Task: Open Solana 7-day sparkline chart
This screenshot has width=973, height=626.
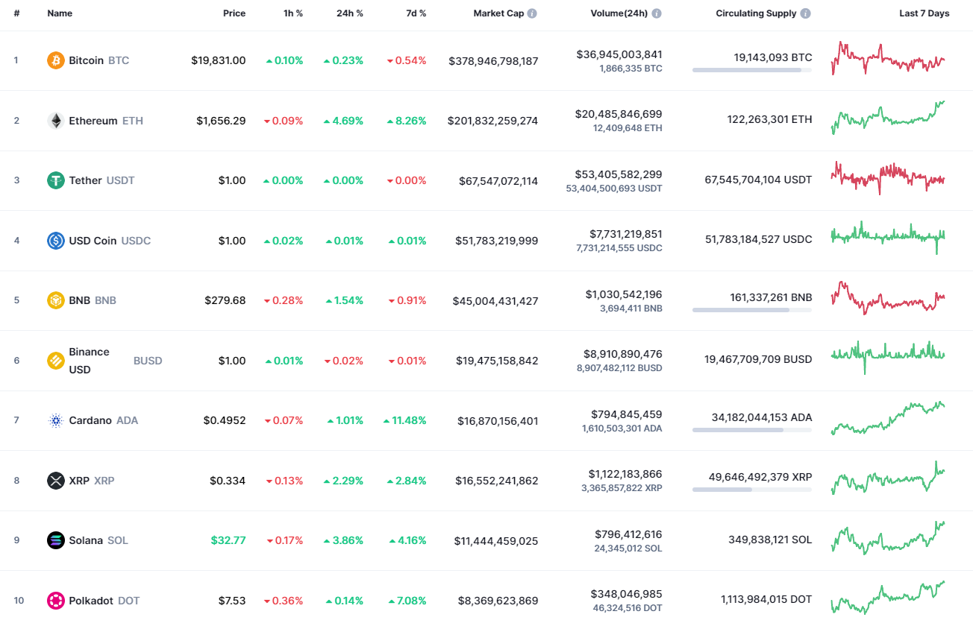Action: pyautogui.click(x=888, y=538)
